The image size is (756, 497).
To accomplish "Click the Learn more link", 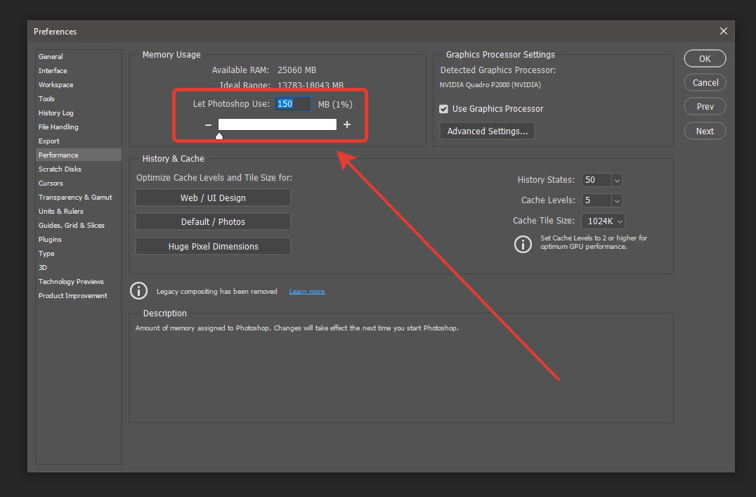I will pyautogui.click(x=307, y=291).
